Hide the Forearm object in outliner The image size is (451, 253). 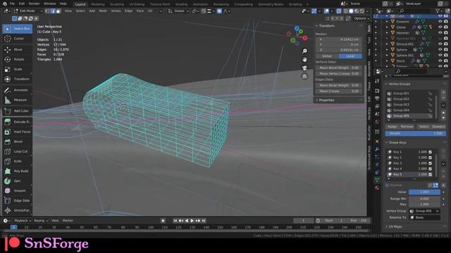440,22
